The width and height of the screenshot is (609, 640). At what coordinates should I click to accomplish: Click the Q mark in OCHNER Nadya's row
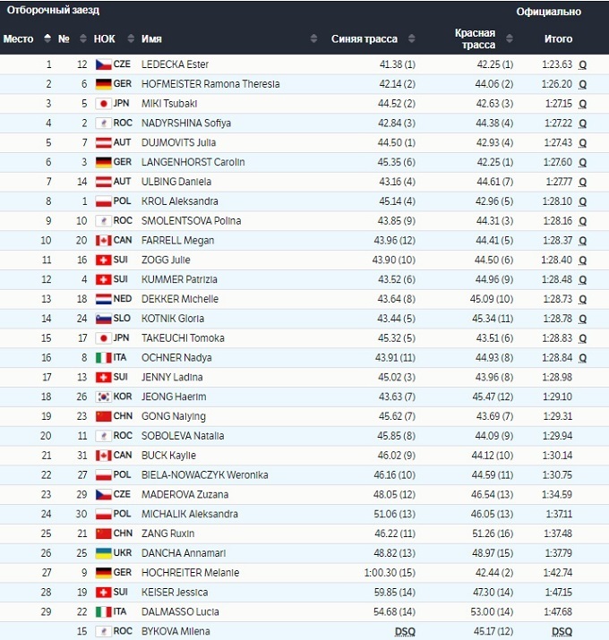point(582,358)
